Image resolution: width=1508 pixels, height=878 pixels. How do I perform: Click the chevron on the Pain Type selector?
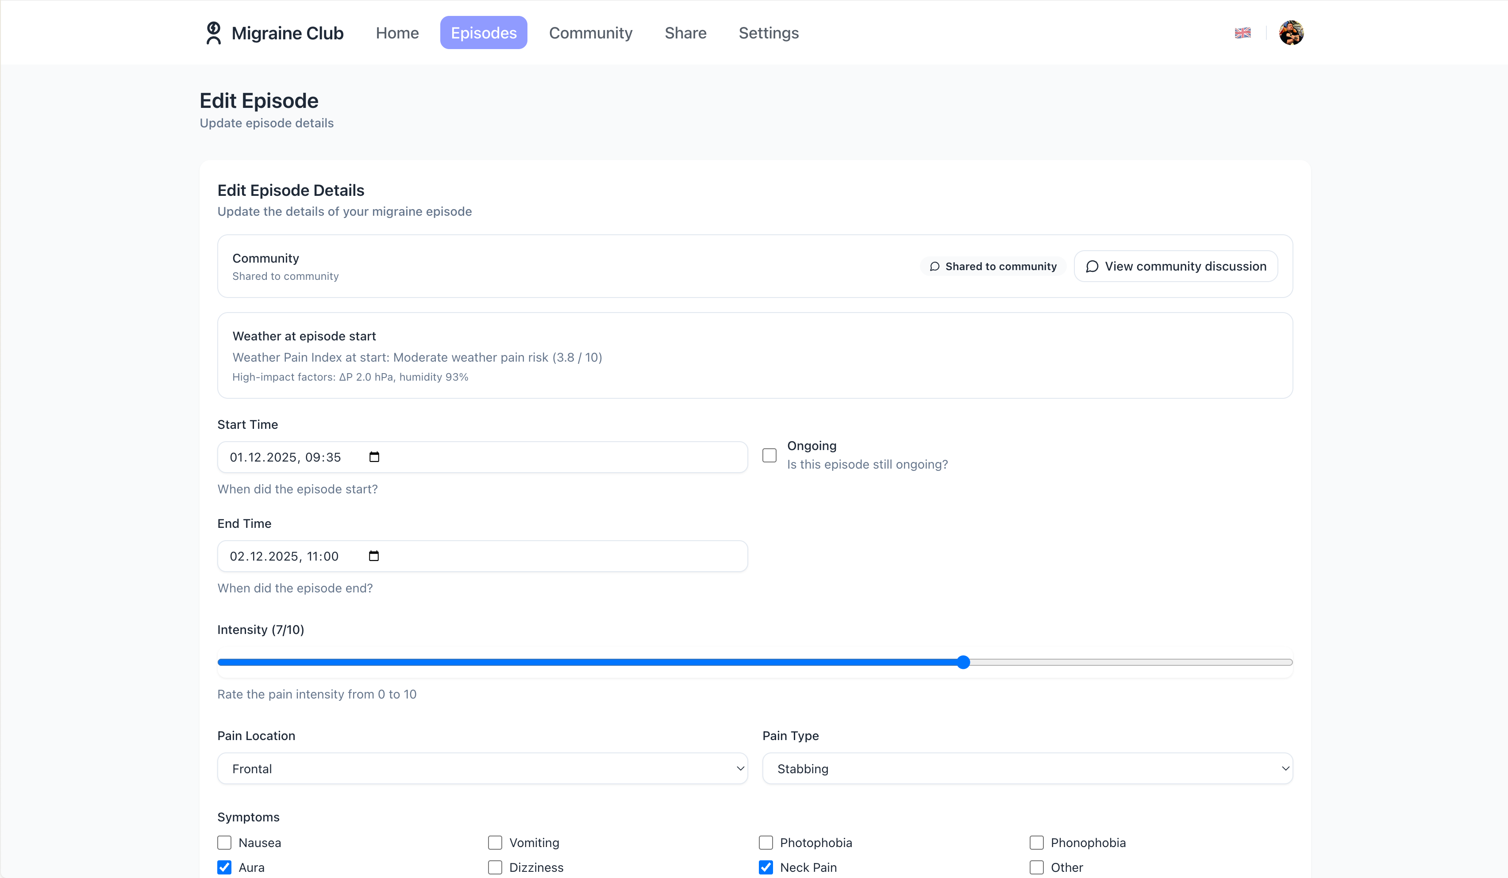coord(1285,769)
